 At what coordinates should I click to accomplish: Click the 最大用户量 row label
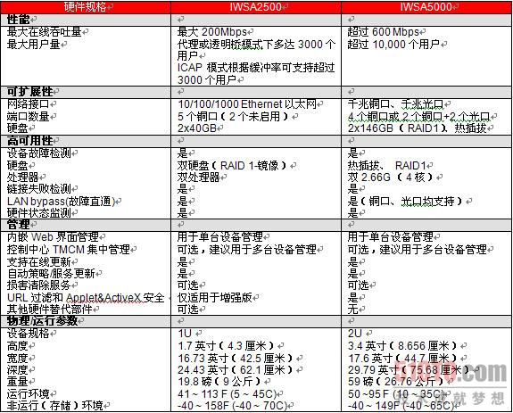34,44
